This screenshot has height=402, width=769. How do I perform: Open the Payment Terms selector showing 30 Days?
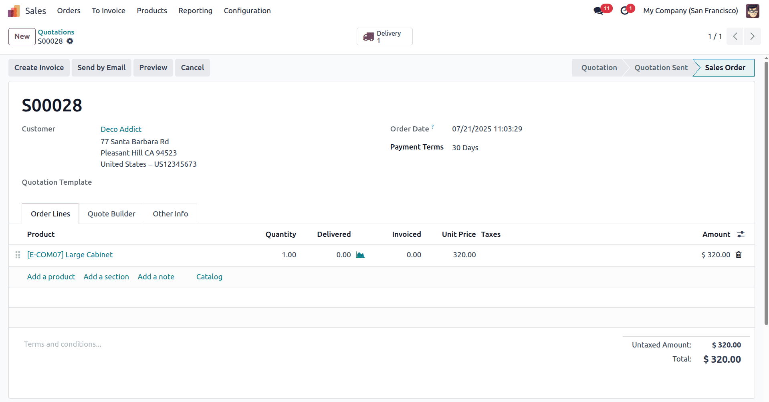click(465, 147)
